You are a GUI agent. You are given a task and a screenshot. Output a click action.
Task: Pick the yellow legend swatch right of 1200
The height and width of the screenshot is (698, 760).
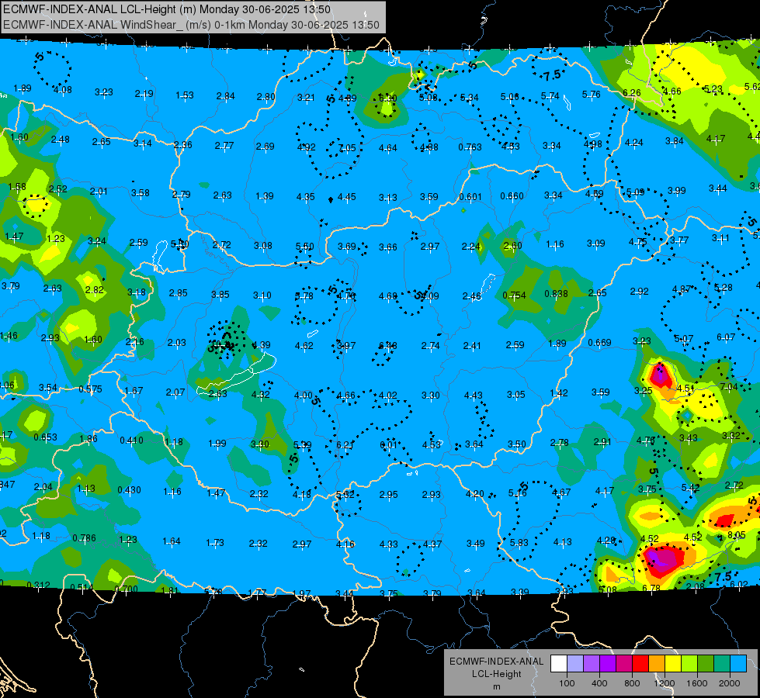pyautogui.click(x=673, y=664)
